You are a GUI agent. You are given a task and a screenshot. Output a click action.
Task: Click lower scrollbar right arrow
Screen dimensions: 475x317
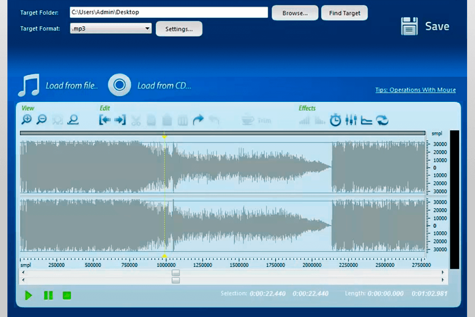pos(442,280)
